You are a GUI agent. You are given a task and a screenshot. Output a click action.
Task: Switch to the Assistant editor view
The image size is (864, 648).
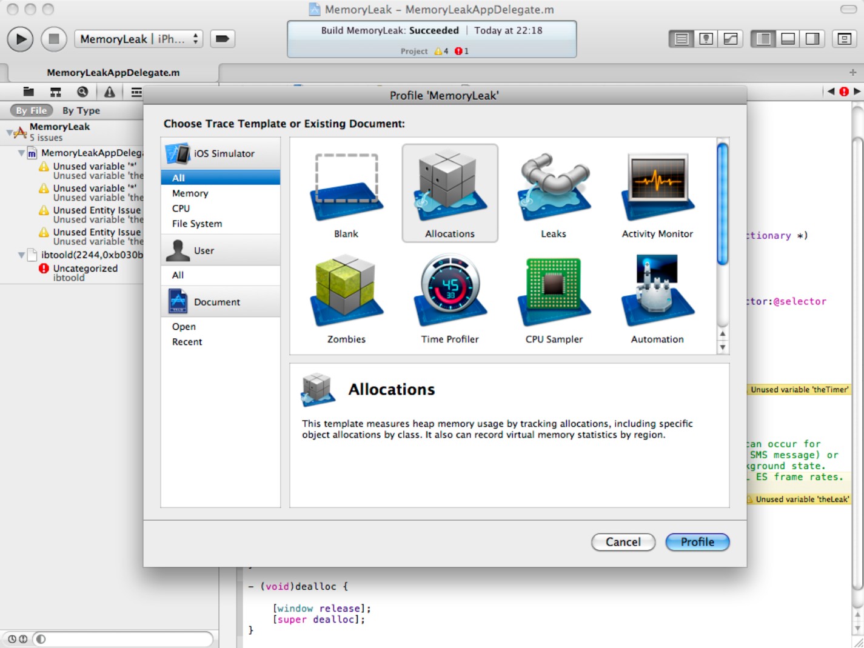pyautogui.click(x=706, y=39)
